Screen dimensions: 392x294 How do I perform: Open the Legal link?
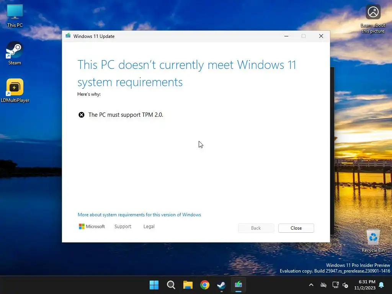pos(149,227)
